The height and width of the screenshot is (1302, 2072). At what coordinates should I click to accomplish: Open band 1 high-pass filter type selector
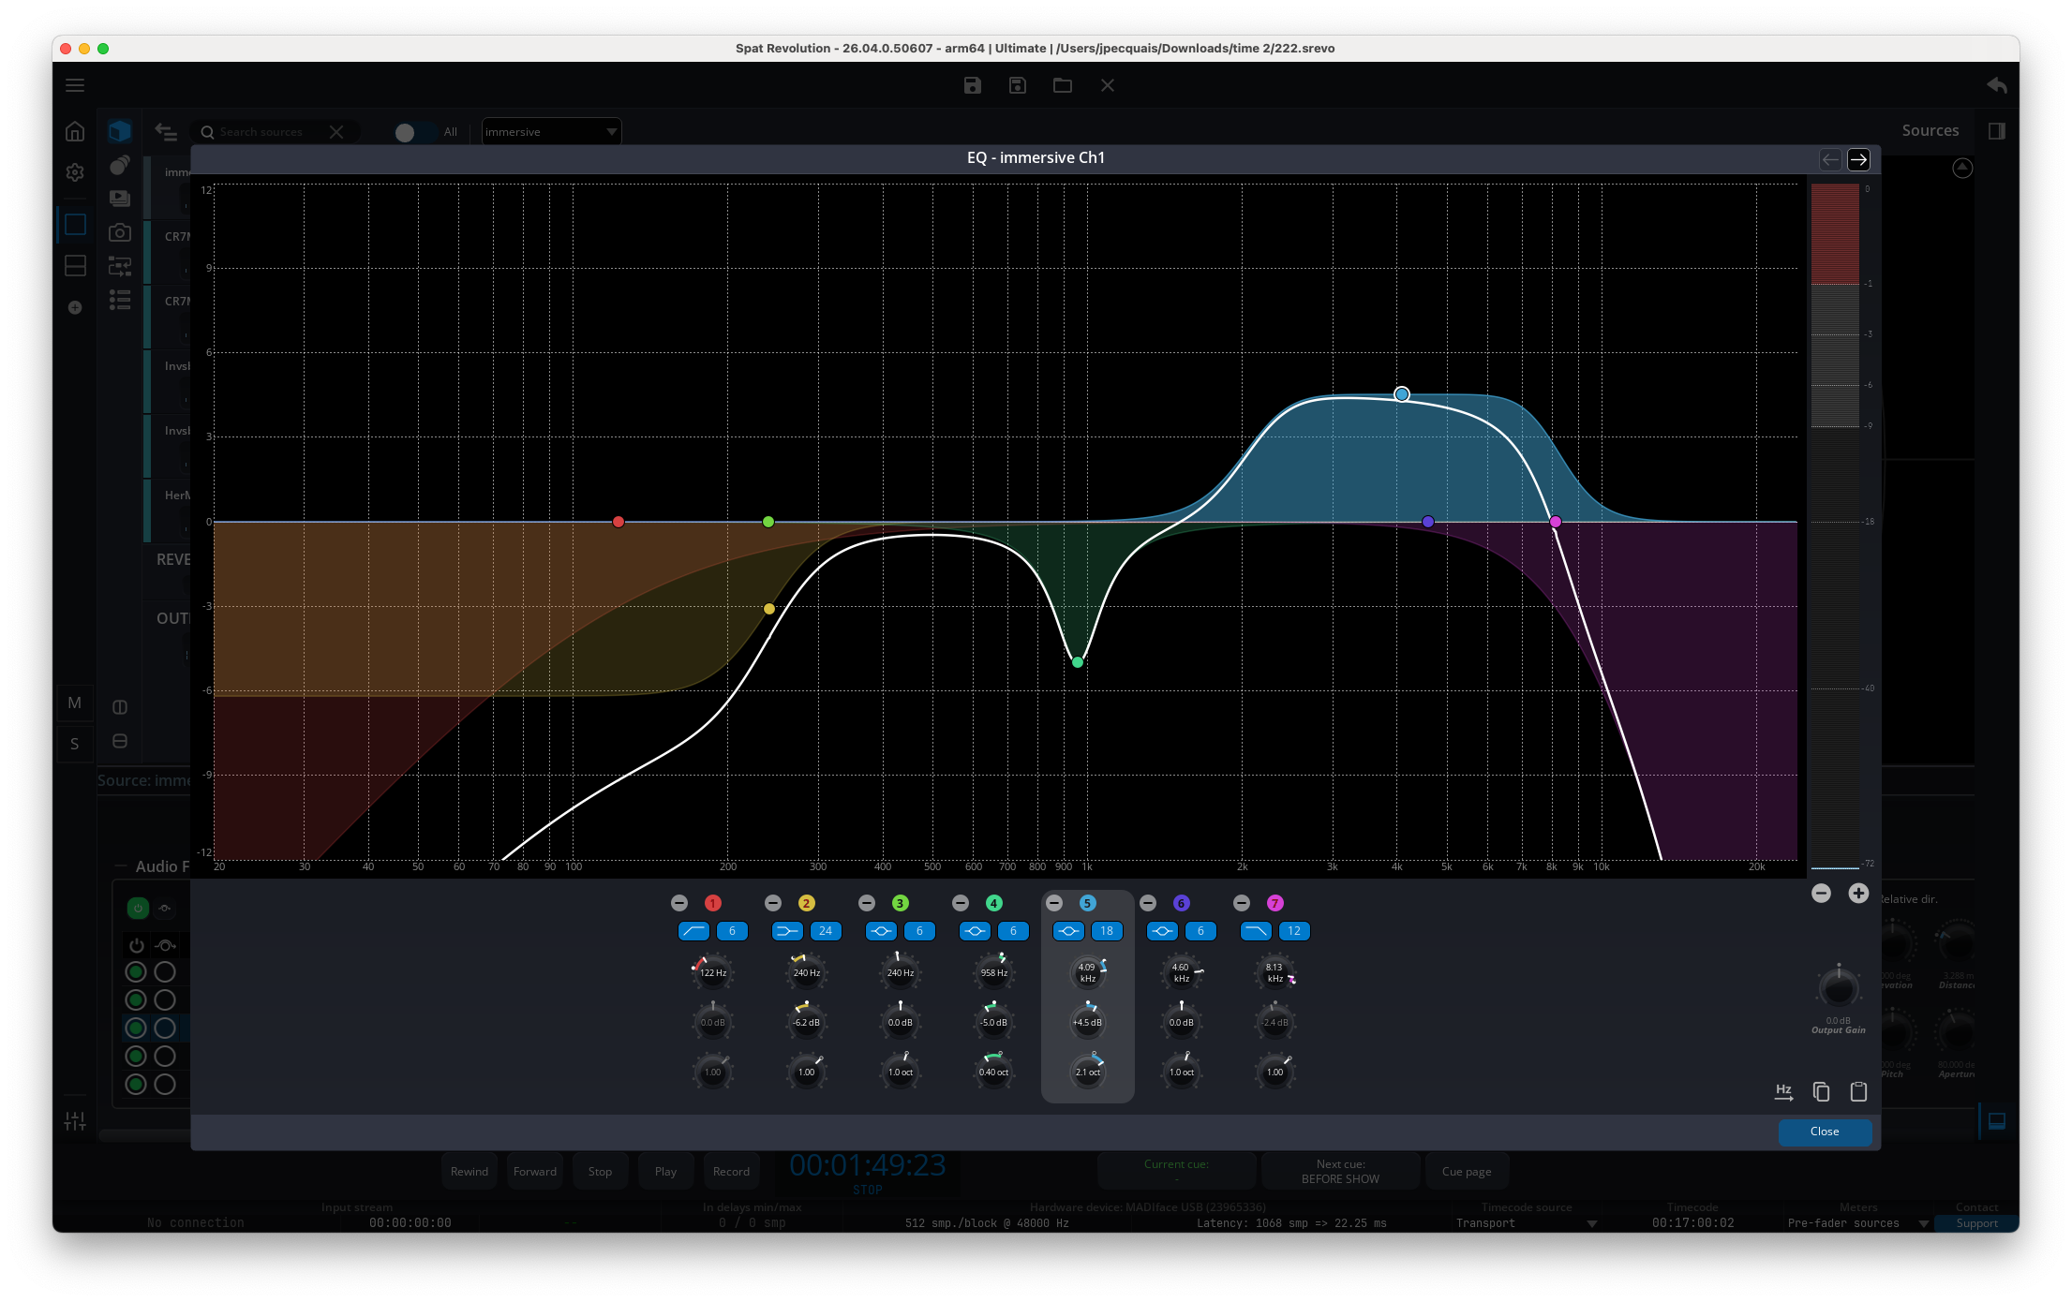tap(693, 931)
